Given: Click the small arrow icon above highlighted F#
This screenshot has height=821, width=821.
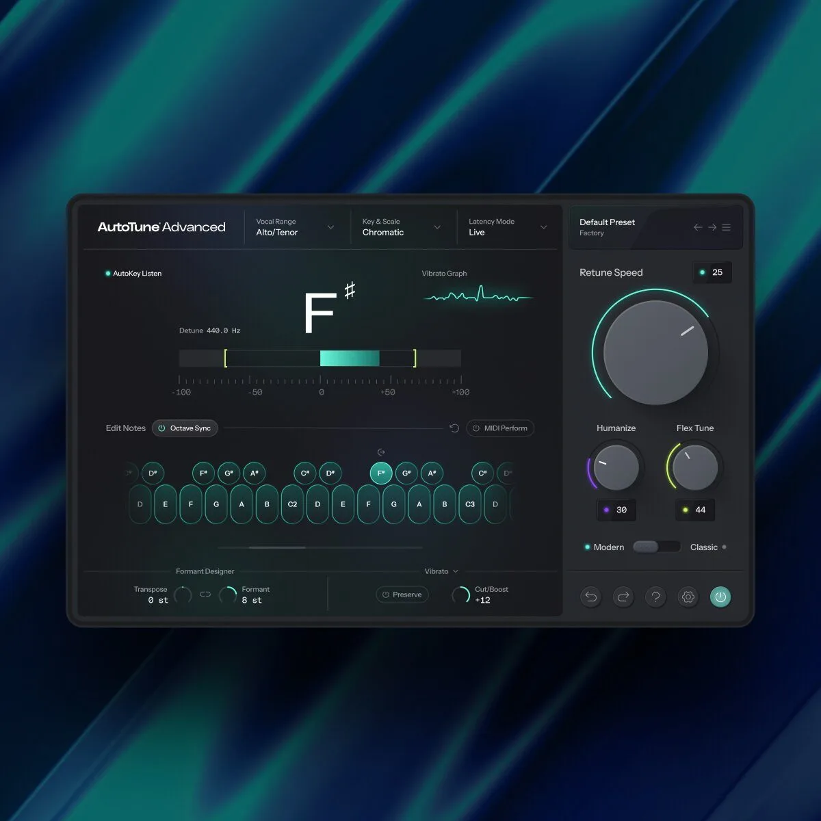Looking at the screenshot, I should [x=381, y=452].
